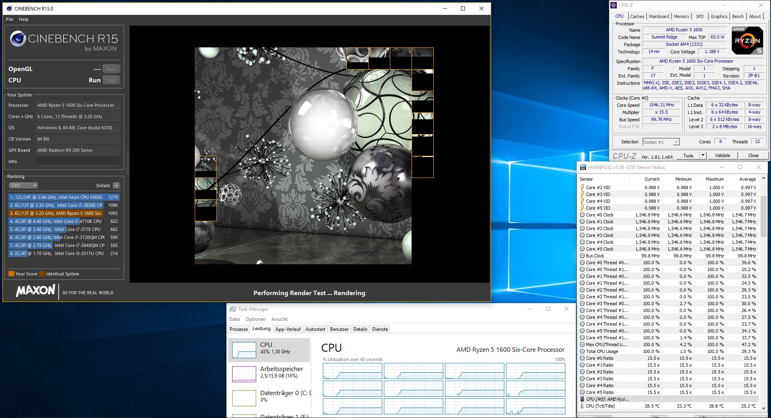Click the AMD Ryzen 5 logo in CPU-Z
The width and height of the screenshot is (771, 418).
coord(747,41)
